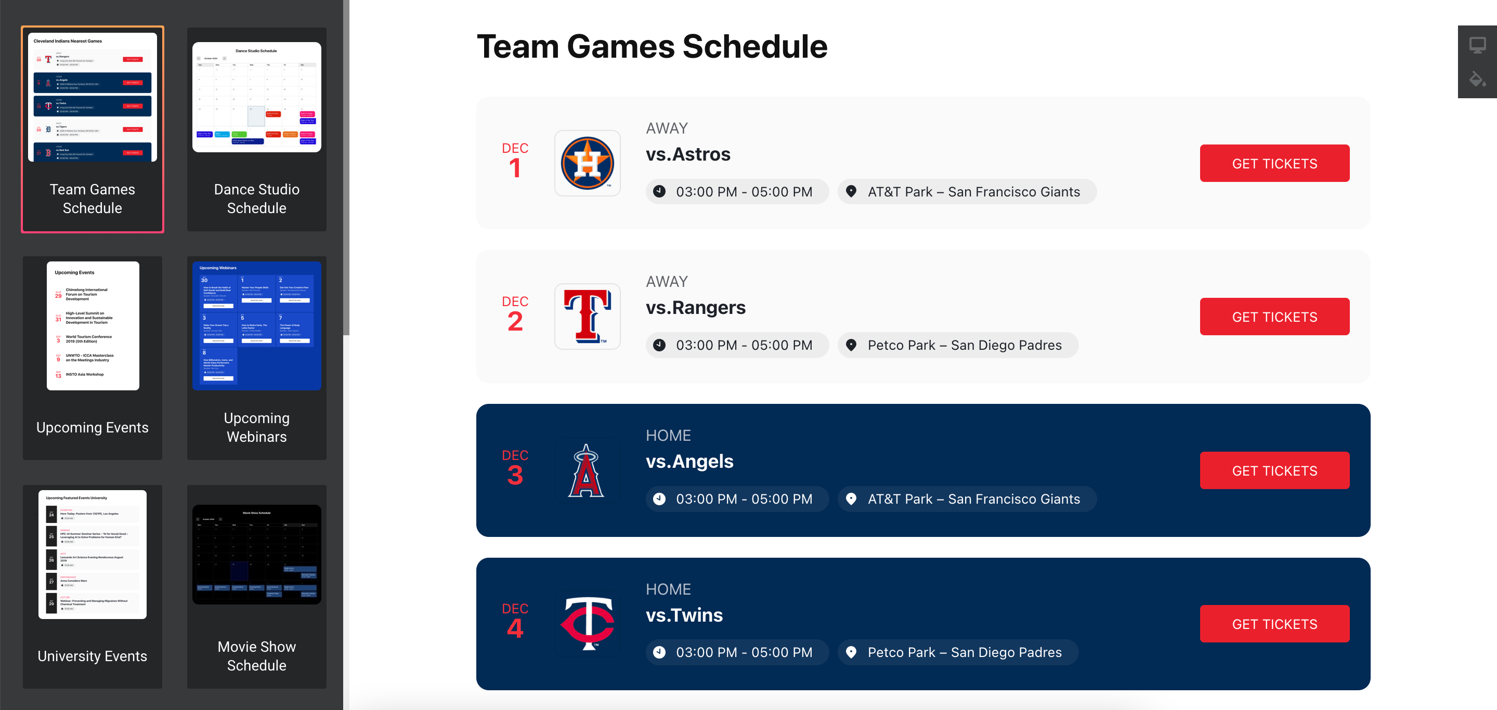The image size is (1497, 710).
Task: Click GET TICKETS for the Angels game
Action: click(x=1274, y=470)
